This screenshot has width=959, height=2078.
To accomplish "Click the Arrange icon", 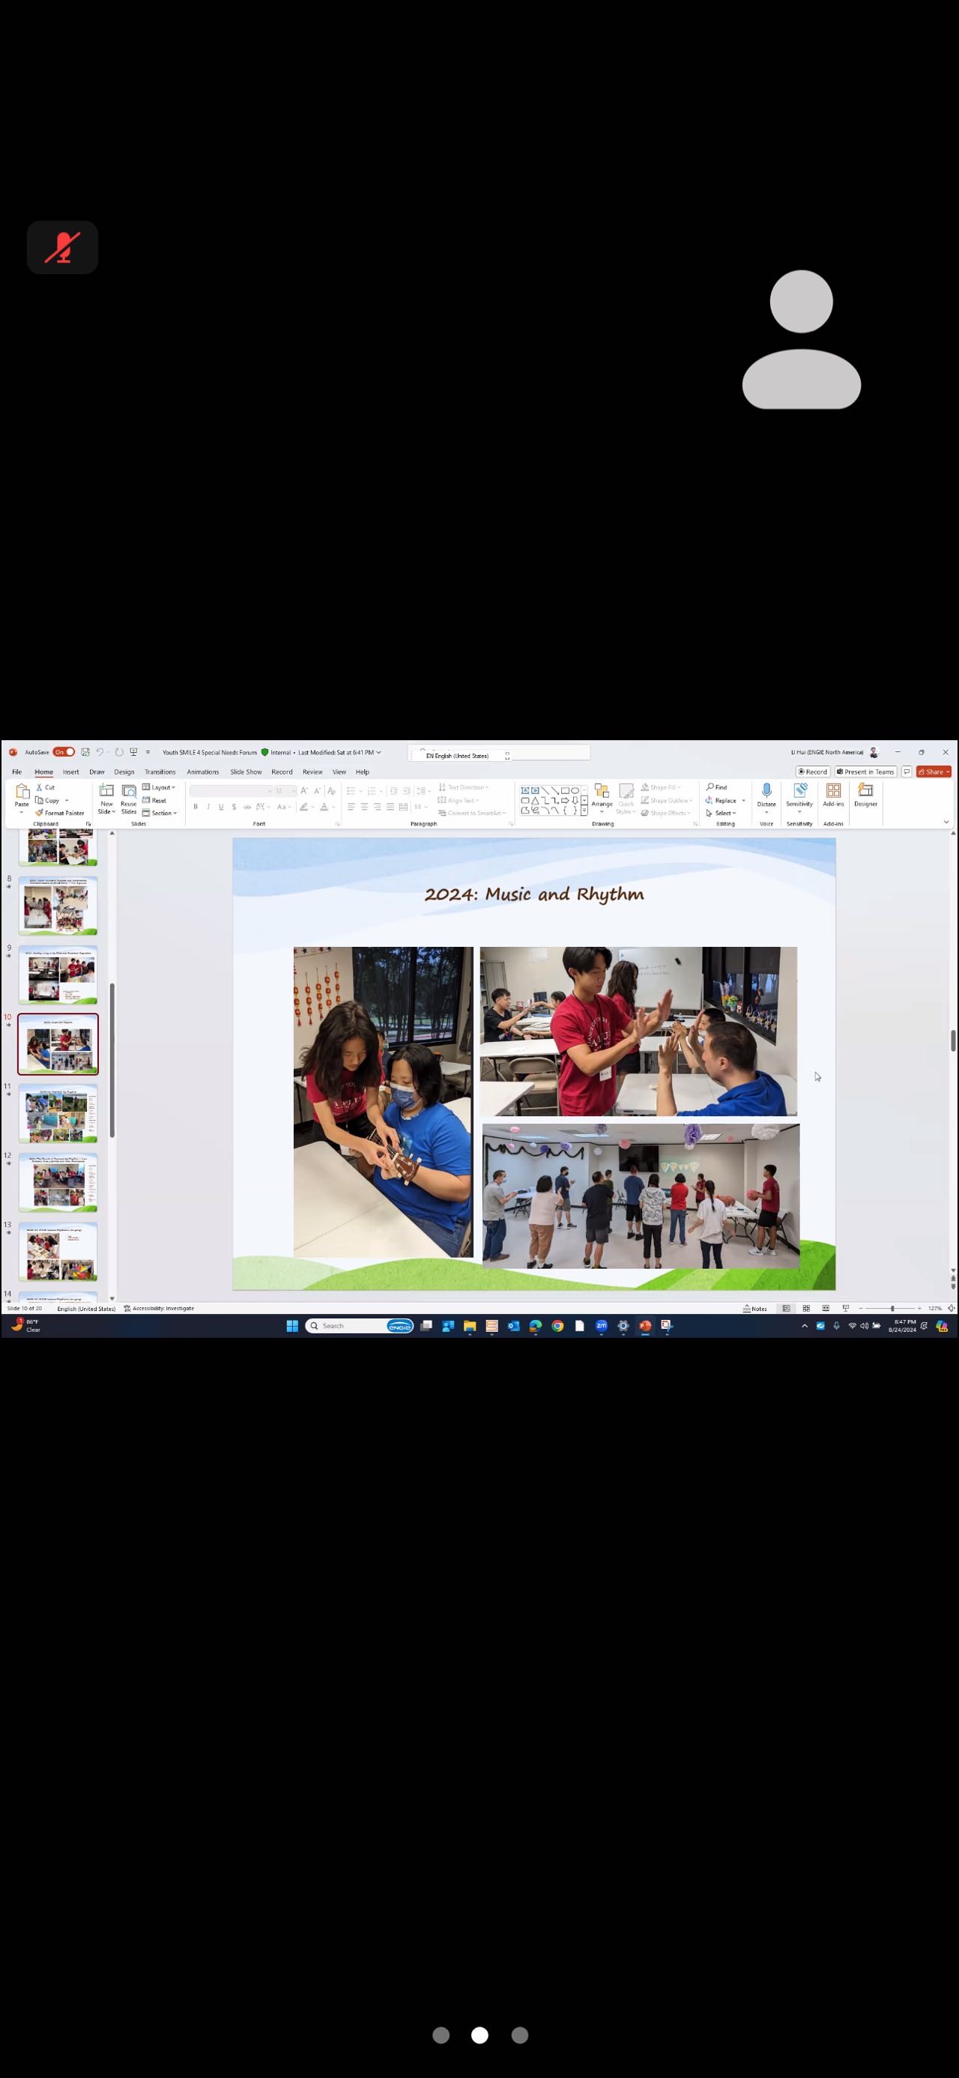I will pos(602,791).
